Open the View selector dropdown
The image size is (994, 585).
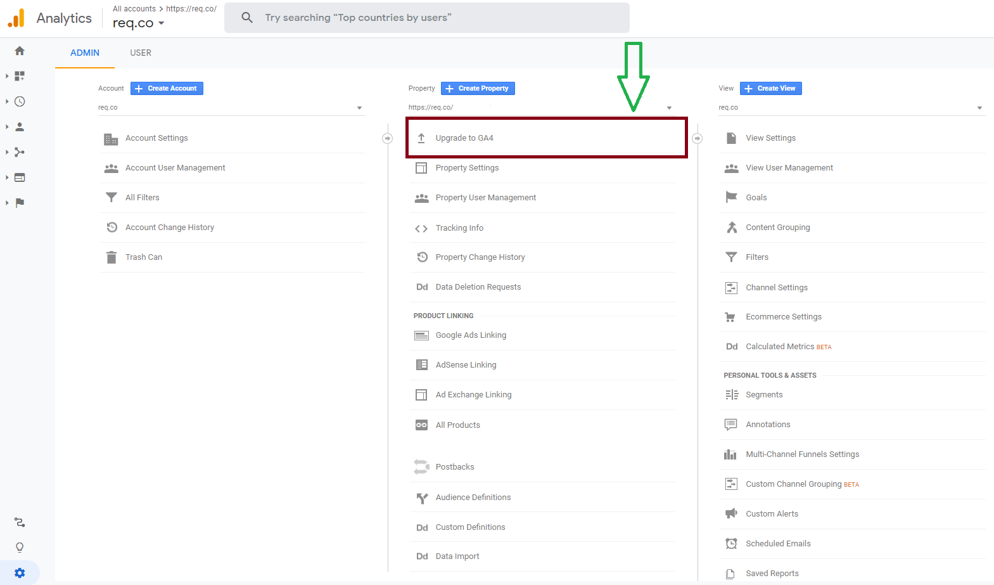pos(851,108)
